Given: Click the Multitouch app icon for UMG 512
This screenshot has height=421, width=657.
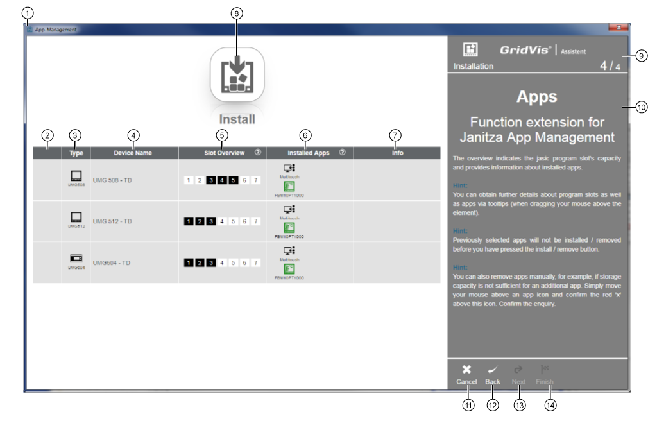Looking at the screenshot, I should 287,210.
